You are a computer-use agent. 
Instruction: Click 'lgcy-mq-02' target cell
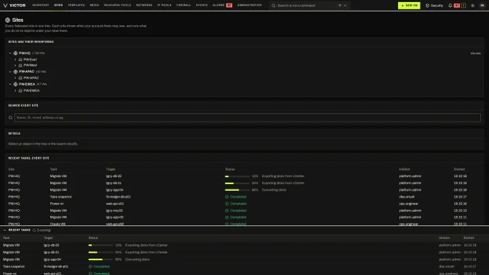[114, 210]
